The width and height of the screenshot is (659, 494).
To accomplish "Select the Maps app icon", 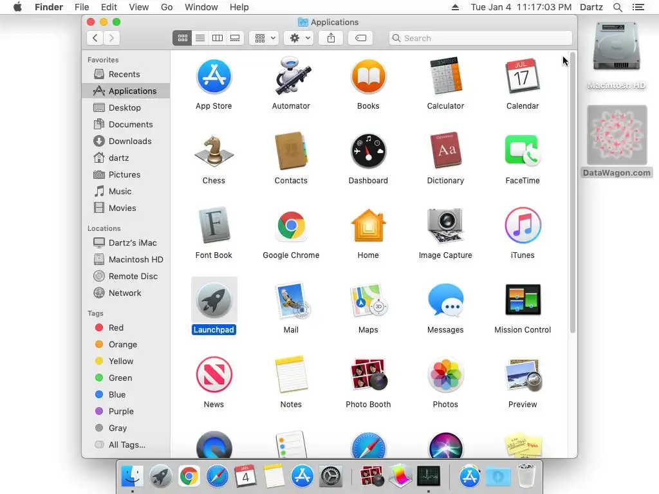I will click(x=368, y=300).
